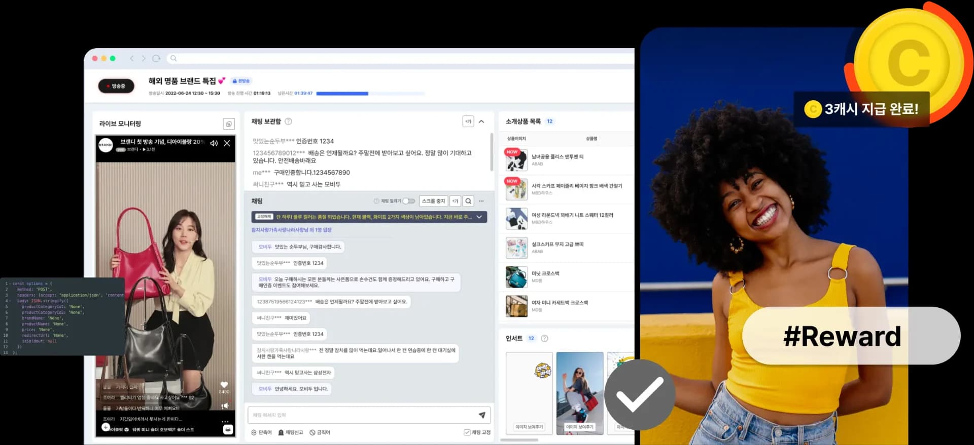Like the live video with heart icon
Viewport: 974px width, 445px height.
click(224, 385)
